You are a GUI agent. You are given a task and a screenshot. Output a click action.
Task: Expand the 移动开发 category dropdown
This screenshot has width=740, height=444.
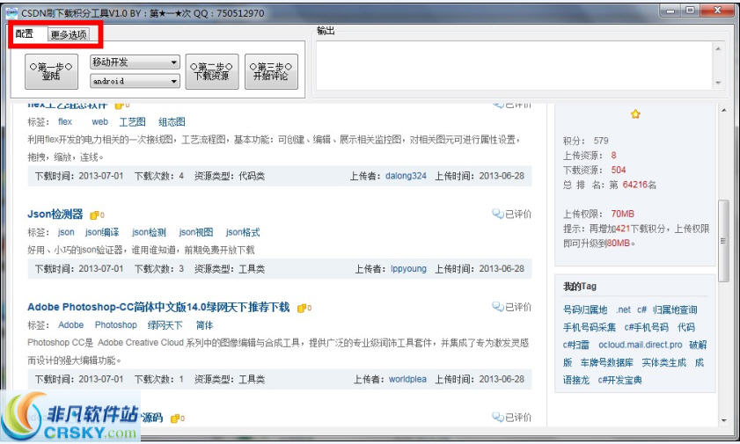coord(135,62)
